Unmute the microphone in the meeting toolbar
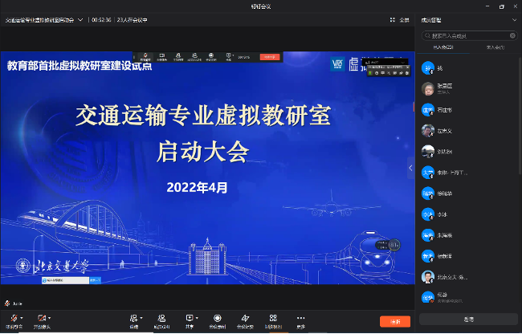The height and width of the screenshot is (334, 522). coord(14,319)
